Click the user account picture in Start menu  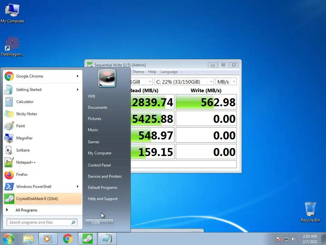click(x=107, y=78)
